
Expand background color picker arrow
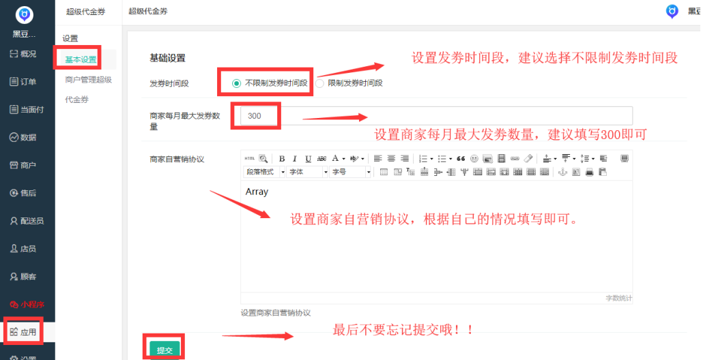362,159
